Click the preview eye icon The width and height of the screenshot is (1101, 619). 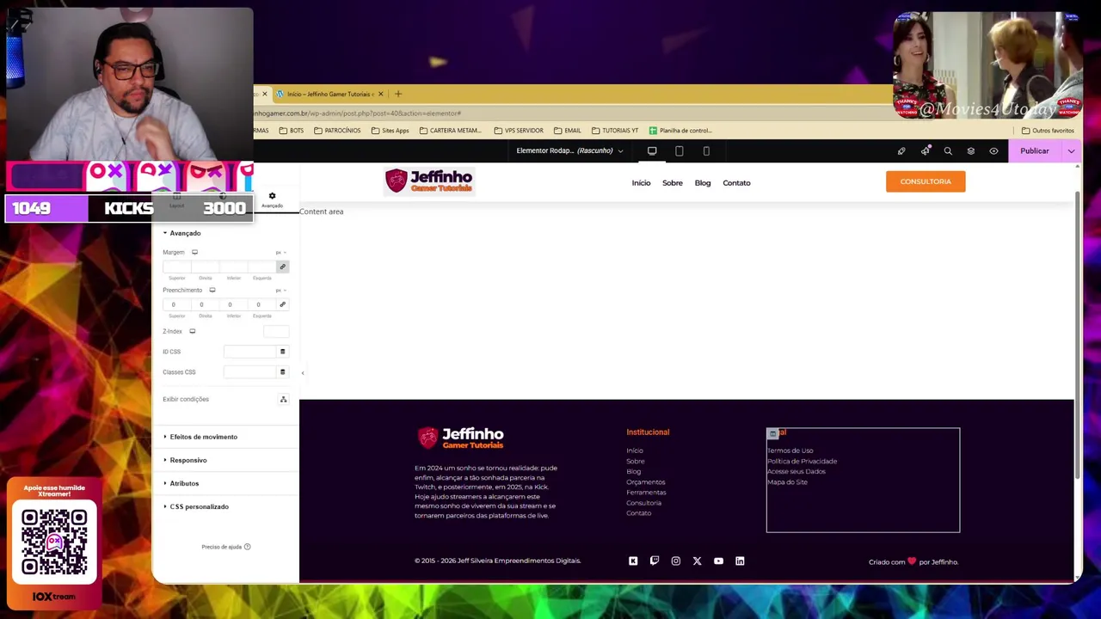[993, 151]
